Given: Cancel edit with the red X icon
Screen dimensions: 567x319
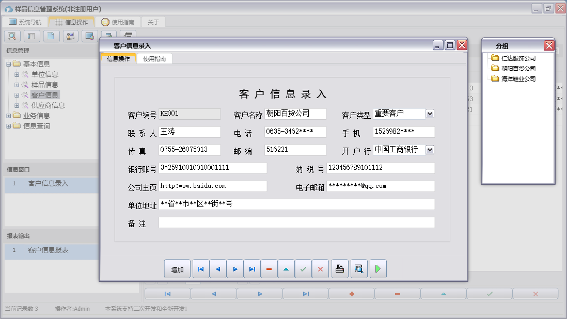Looking at the screenshot, I should [320, 269].
